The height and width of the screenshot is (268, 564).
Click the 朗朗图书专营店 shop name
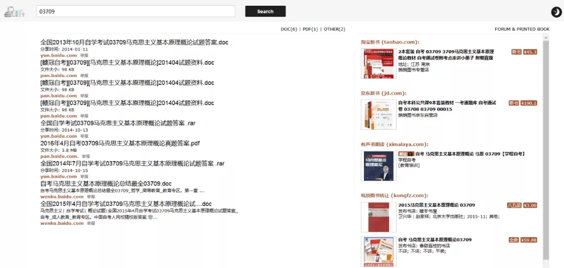(414, 70)
